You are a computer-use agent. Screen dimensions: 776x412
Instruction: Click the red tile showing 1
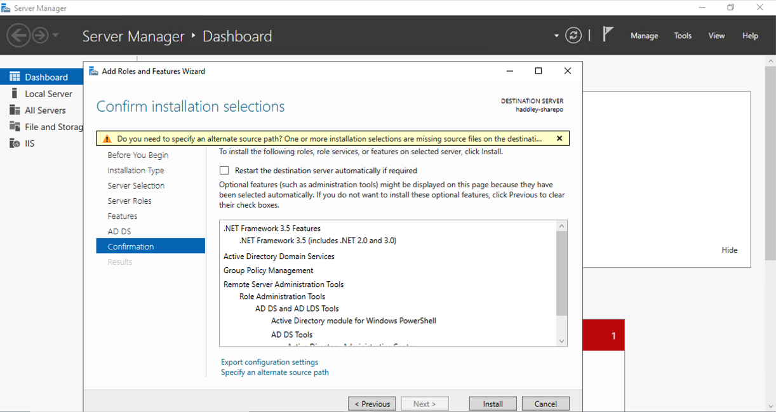click(603, 335)
